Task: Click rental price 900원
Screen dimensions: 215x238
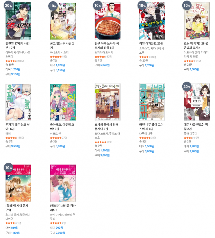Action: (x=59, y=228)
